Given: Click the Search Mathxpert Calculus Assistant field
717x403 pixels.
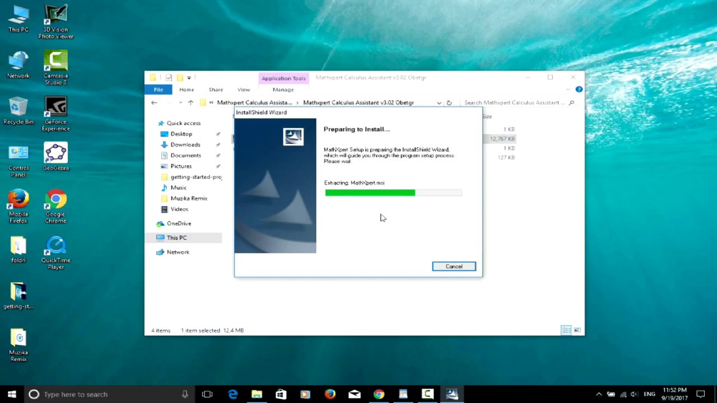Looking at the screenshot, I should click(514, 103).
